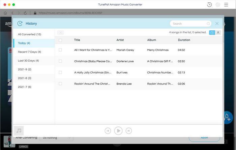Click duration 02:13
This screenshot has width=236, height=150.
click(x=181, y=72)
